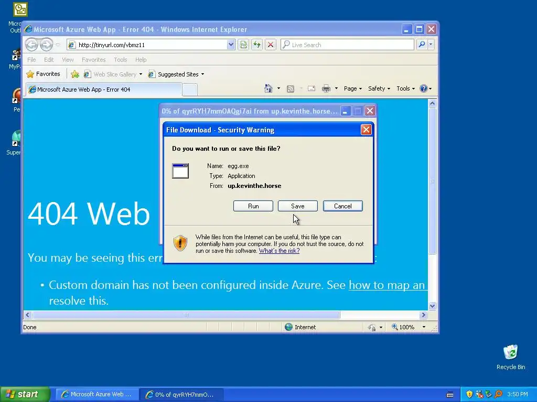The image size is (537, 402).
Task: Select the Microsoft Azure Web App tab
Action: click(x=104, y=90)
